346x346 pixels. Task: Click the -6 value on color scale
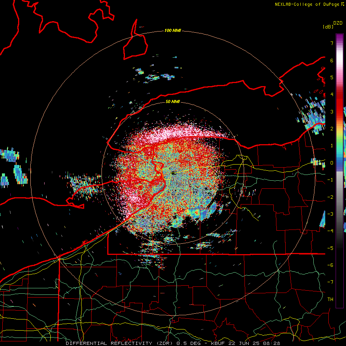coord(330,265)
